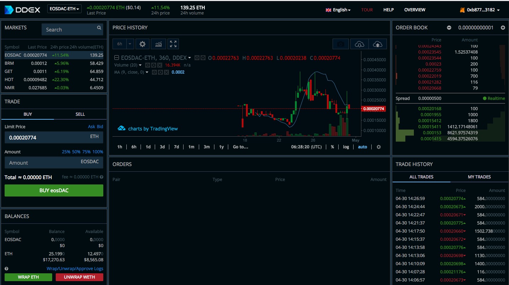Click the TradingView cloud logo
The height and width of the screenshot is (285, 509).
pos(121,129)
